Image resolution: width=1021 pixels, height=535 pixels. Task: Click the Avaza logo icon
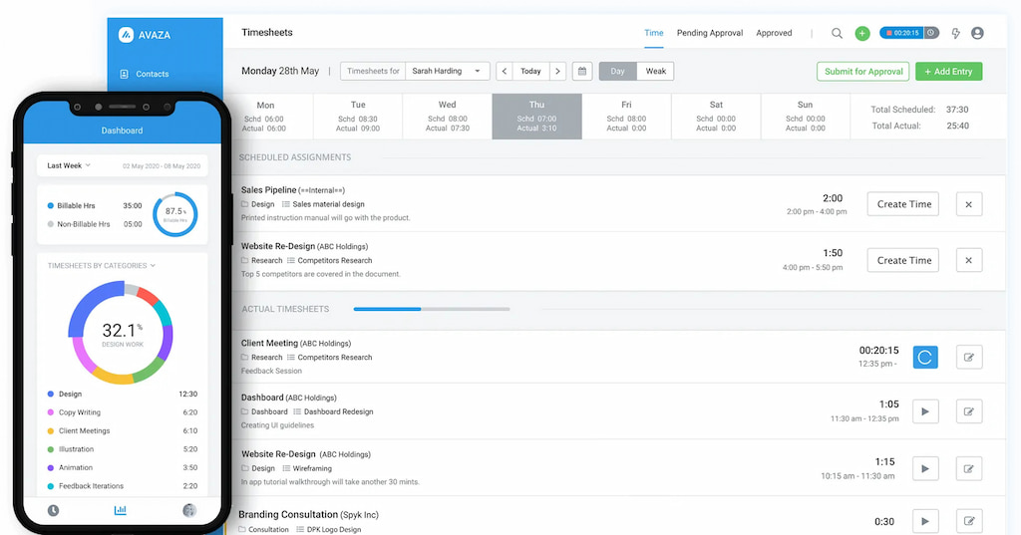click(126, 35)
